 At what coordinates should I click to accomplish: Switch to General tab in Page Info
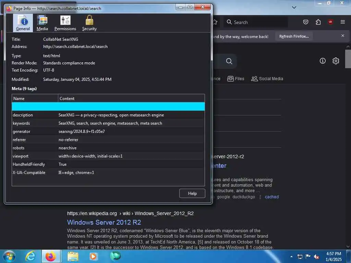[x=23, y=23]
